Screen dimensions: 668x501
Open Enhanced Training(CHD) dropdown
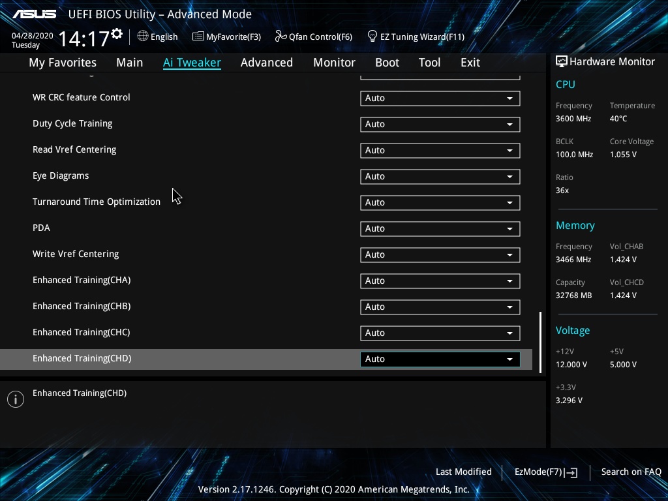click(440, 359)
